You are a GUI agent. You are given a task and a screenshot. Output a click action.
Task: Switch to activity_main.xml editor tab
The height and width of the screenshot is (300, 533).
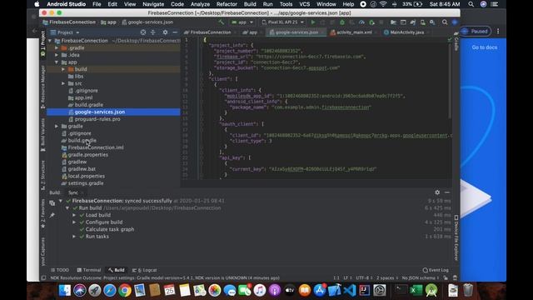[x=353, y=32]
